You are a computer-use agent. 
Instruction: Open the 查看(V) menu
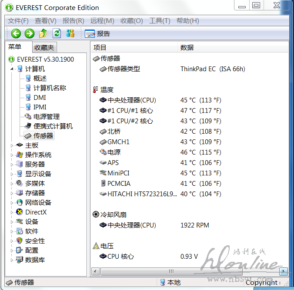pos(46,20)
